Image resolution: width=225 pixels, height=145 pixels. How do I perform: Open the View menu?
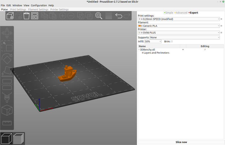pyautogui.click(x=26, y=5)
